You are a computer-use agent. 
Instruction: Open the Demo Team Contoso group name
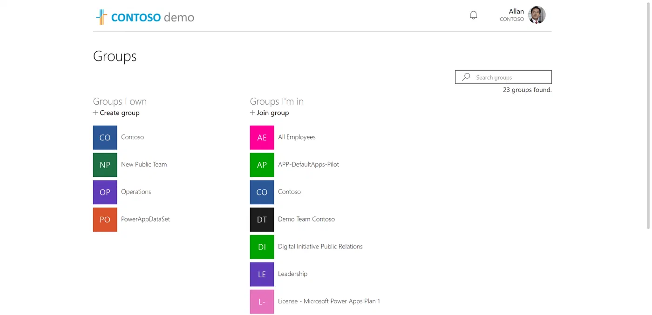coord(306,219)
